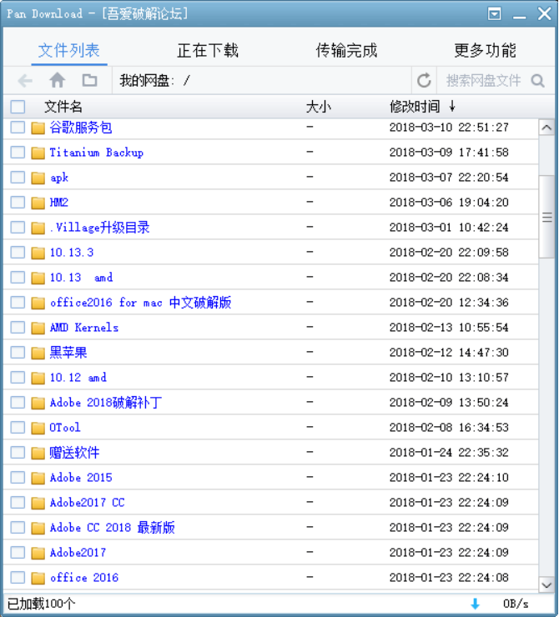Check the 10.13 amd row checkbox
The width and height of the screenshot is (559, 617).
click(18, 278)
